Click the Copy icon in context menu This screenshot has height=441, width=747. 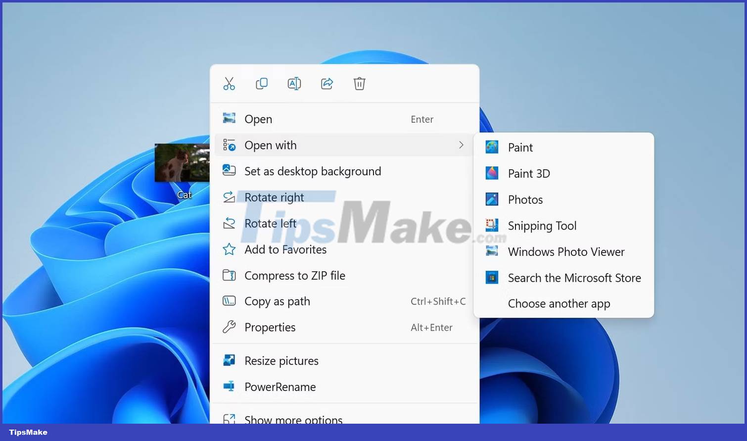coord(262,84)
